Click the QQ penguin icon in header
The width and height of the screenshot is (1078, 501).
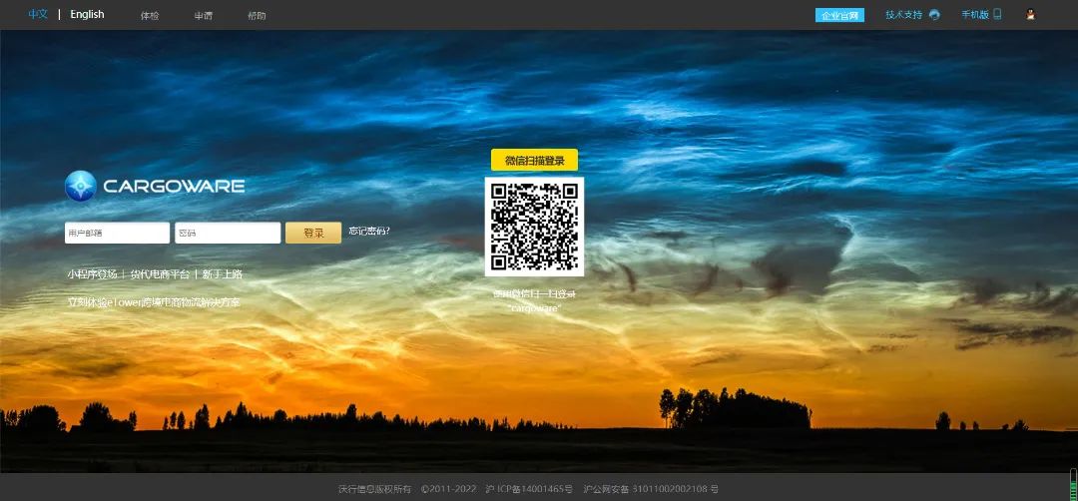(x=1031, y=15)
